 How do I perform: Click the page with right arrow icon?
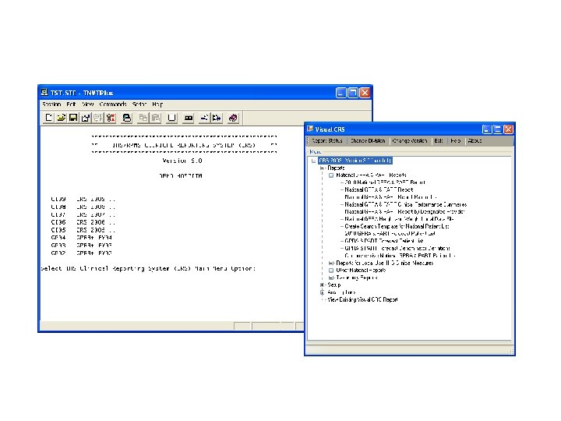pos(217,118)
